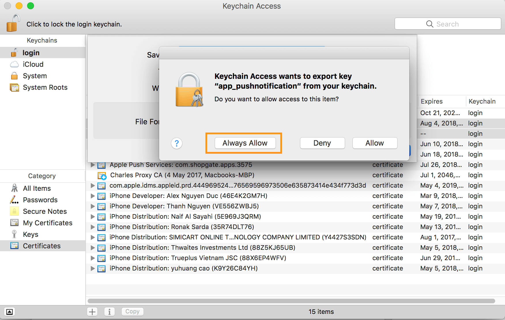Click certificate icon for Naif Al Sayahi

(101, 217)
